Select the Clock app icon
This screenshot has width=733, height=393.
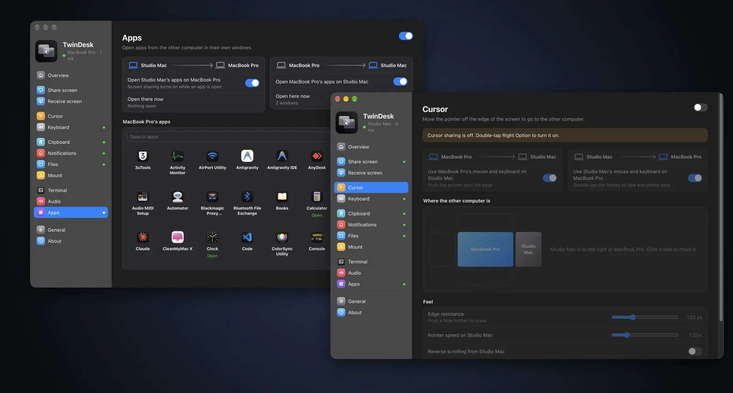tap(213, 237)
